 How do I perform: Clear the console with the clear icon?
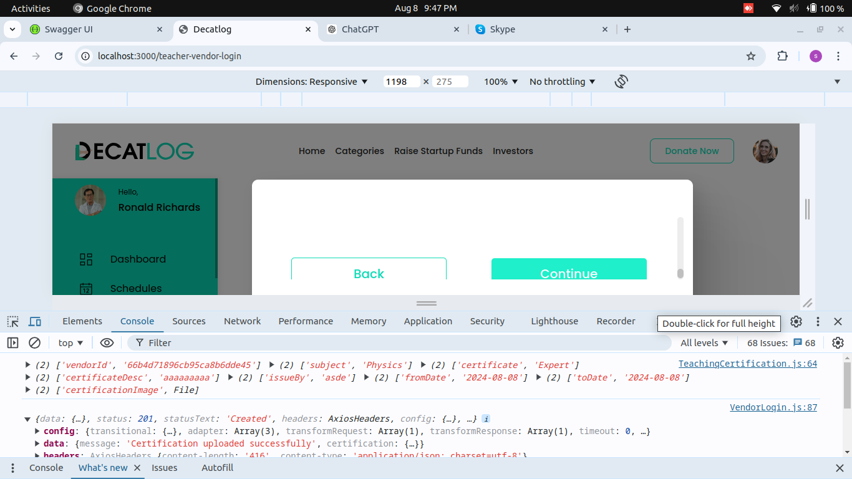click(35, 343)
